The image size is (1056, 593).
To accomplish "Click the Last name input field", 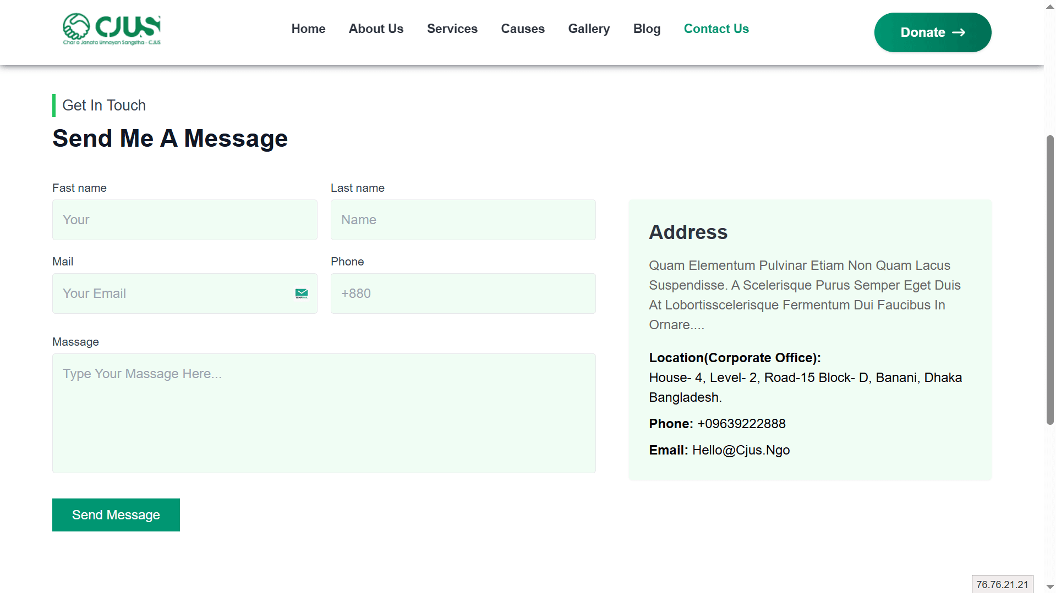I will [463, 220].
